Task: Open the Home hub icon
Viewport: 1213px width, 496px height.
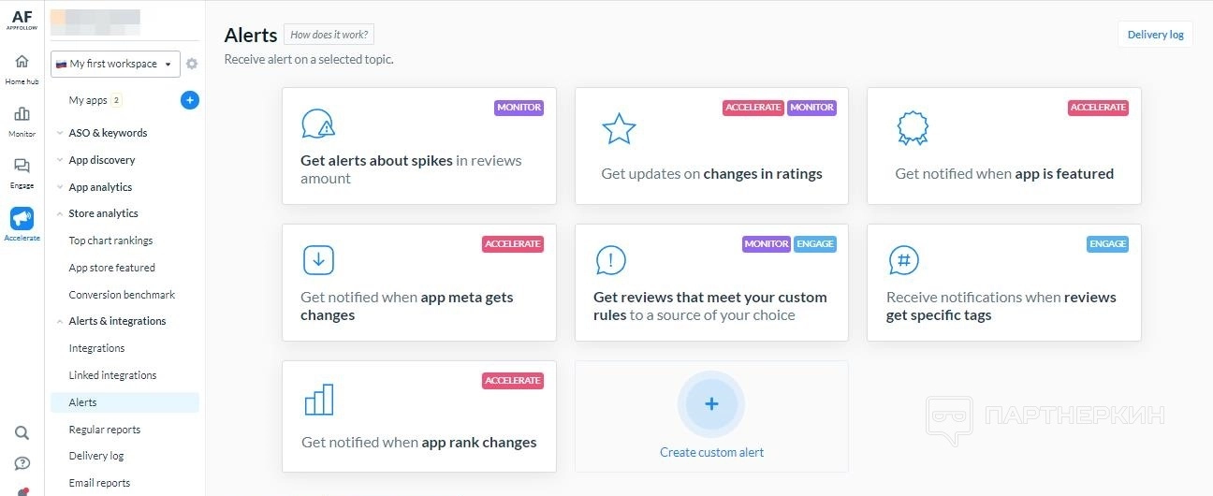Action: click(x=22, y=62)
